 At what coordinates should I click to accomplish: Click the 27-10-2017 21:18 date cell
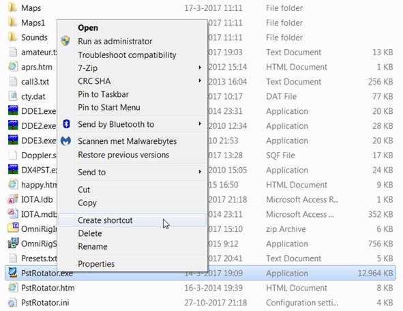215,303
